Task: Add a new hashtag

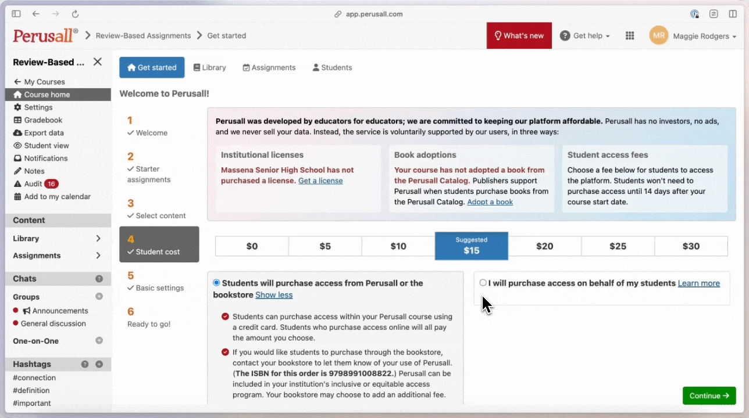Action: (99, 365)
